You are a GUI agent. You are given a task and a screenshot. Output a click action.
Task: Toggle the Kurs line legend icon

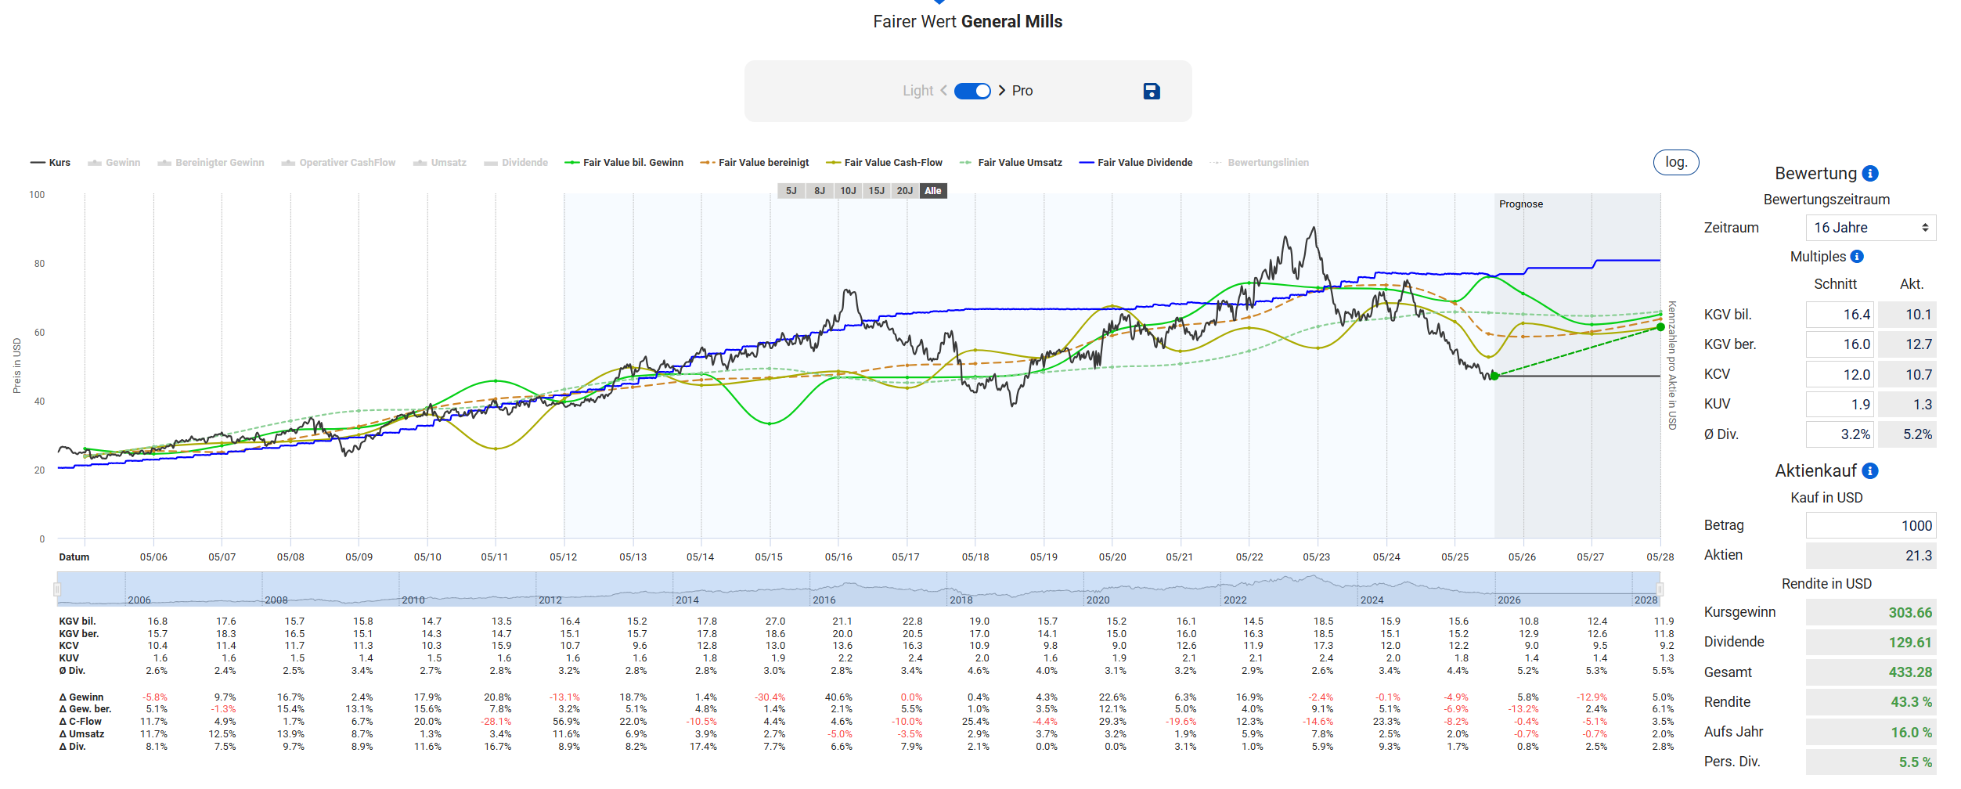coord(38,163)
